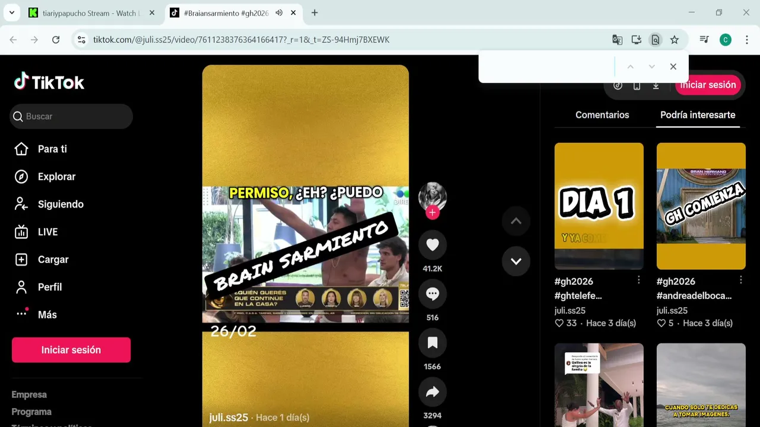The image size is (760, 427).
Task: Click the sidebar Iniciar sesión button
Action: (x=71, y=350)
